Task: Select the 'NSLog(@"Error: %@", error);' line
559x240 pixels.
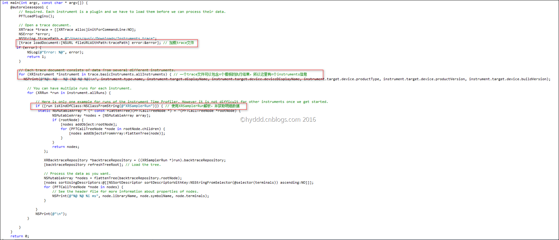Action: 55,52
